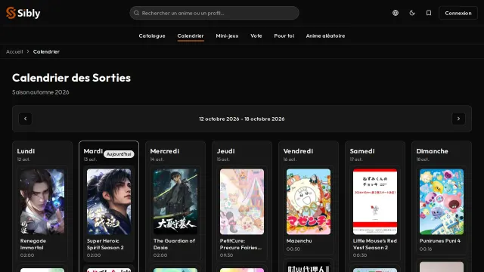Open the Mini-jeux tab
This screenshot has height=272, width=484.
tap(227, 36)
